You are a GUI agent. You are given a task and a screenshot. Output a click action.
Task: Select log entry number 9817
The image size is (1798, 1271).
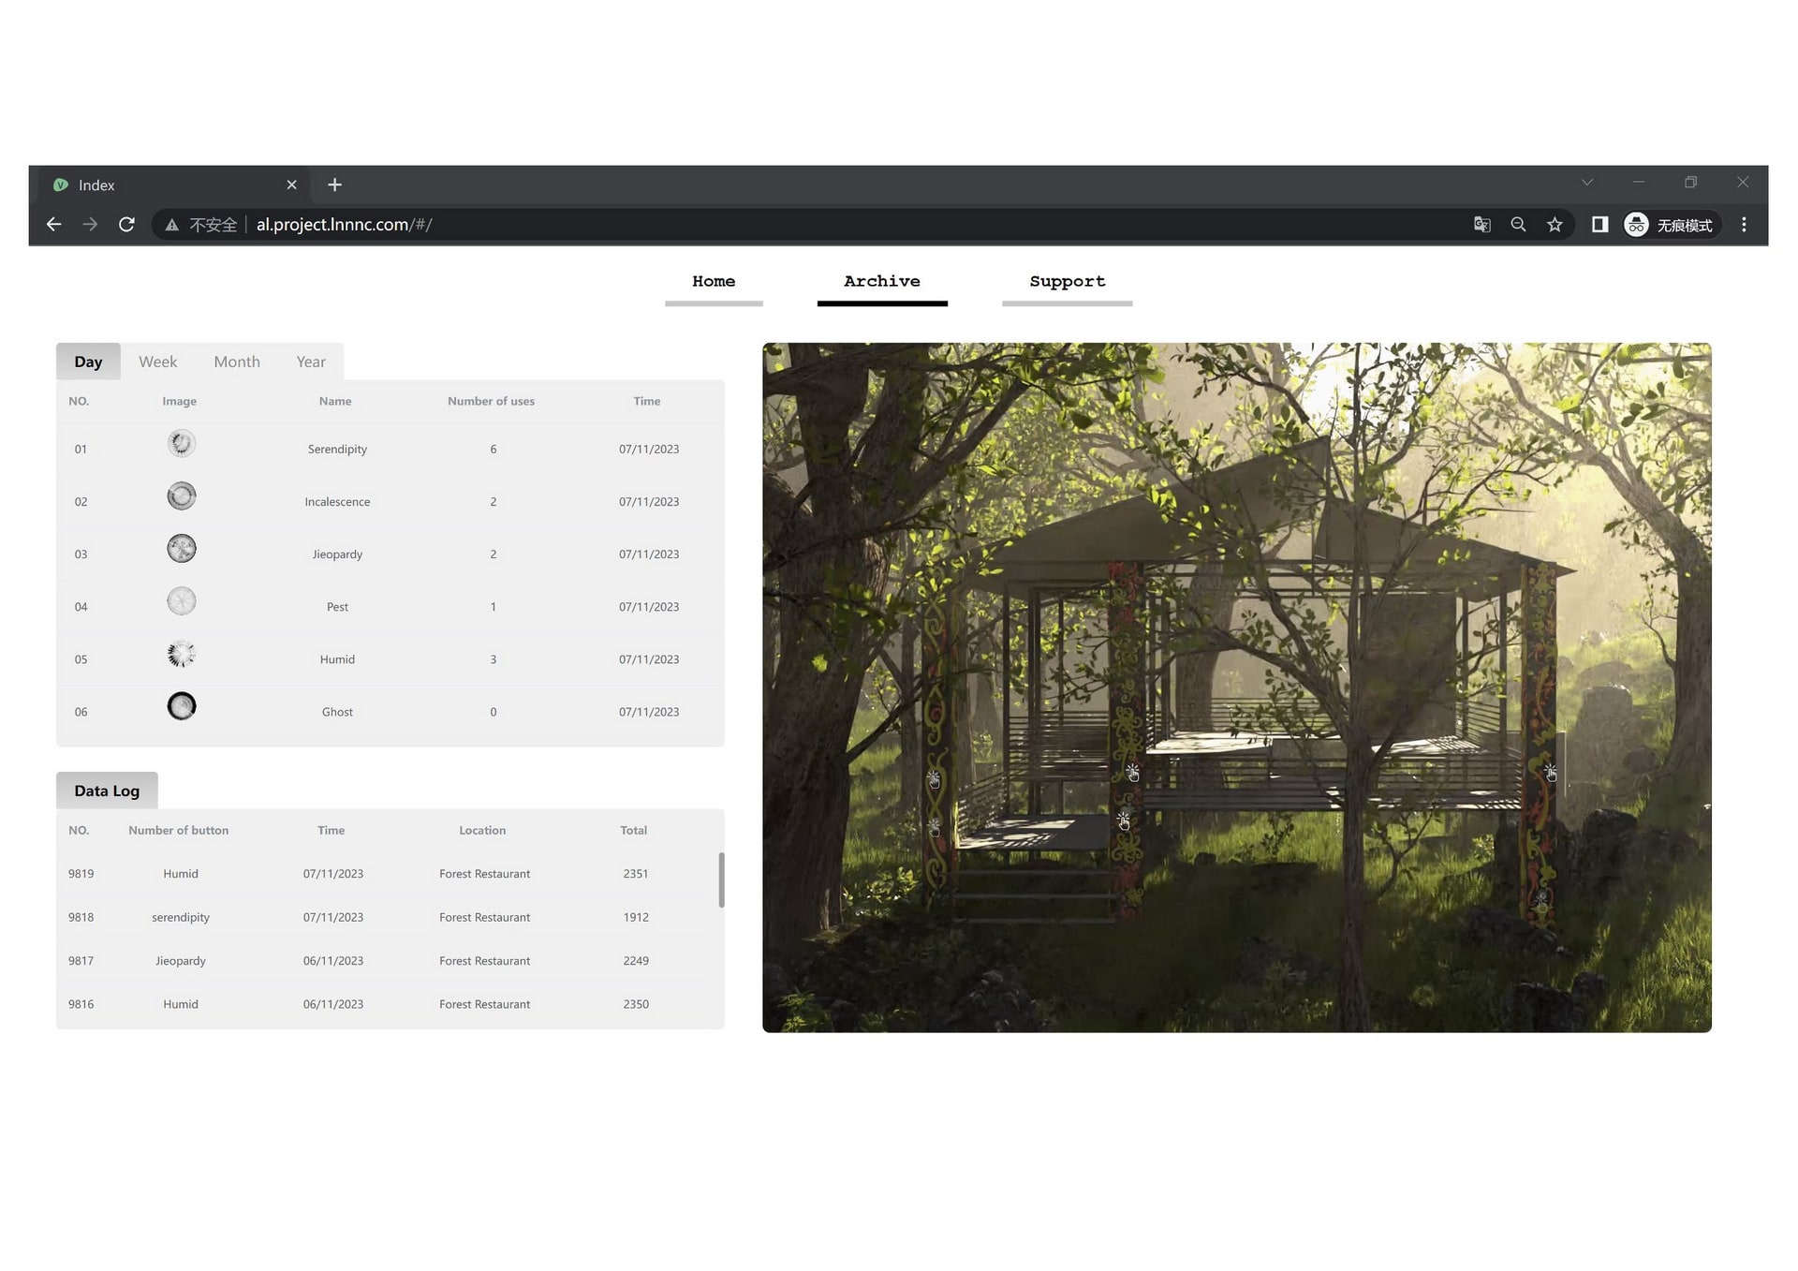click(x=81, y=961)
